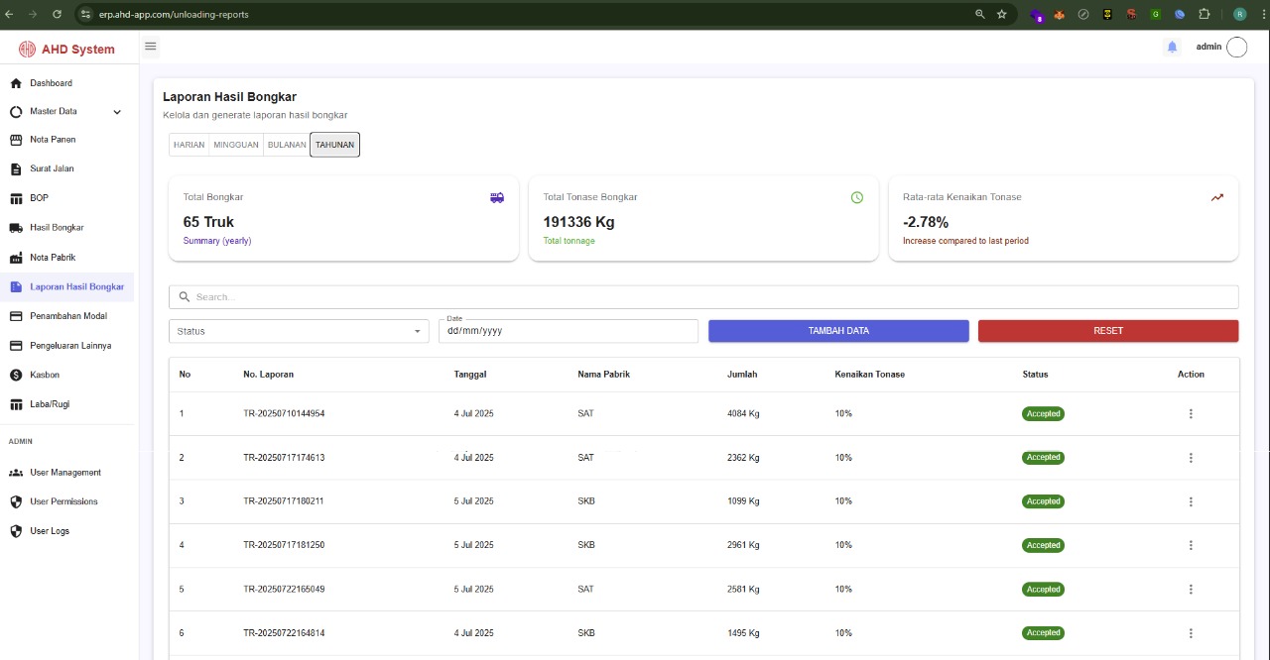This screenshot has width=1270, height=660.
Task: Click the TAMBAH DATA button
Action: coord(838,331)
